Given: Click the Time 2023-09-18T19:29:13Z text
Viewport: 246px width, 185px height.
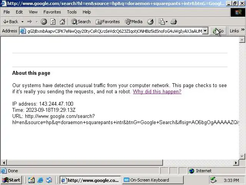Looking at the screenshot, I should click(x=44, y=110).
